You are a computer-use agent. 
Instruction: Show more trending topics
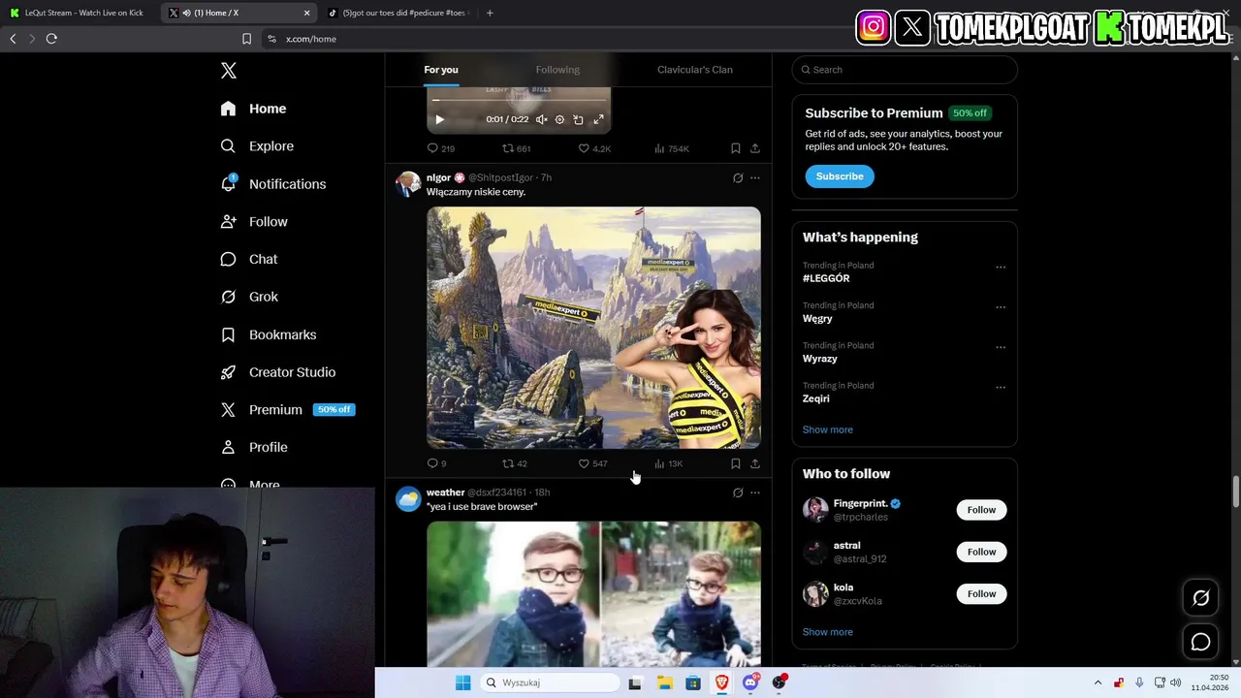tap(828, 429)
